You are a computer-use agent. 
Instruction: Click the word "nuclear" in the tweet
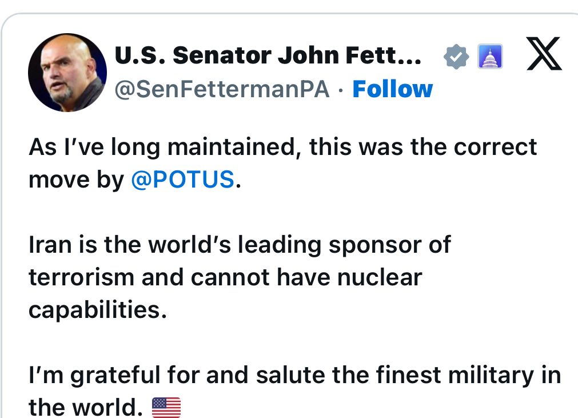pyautogui.click(x=380, y=277)
